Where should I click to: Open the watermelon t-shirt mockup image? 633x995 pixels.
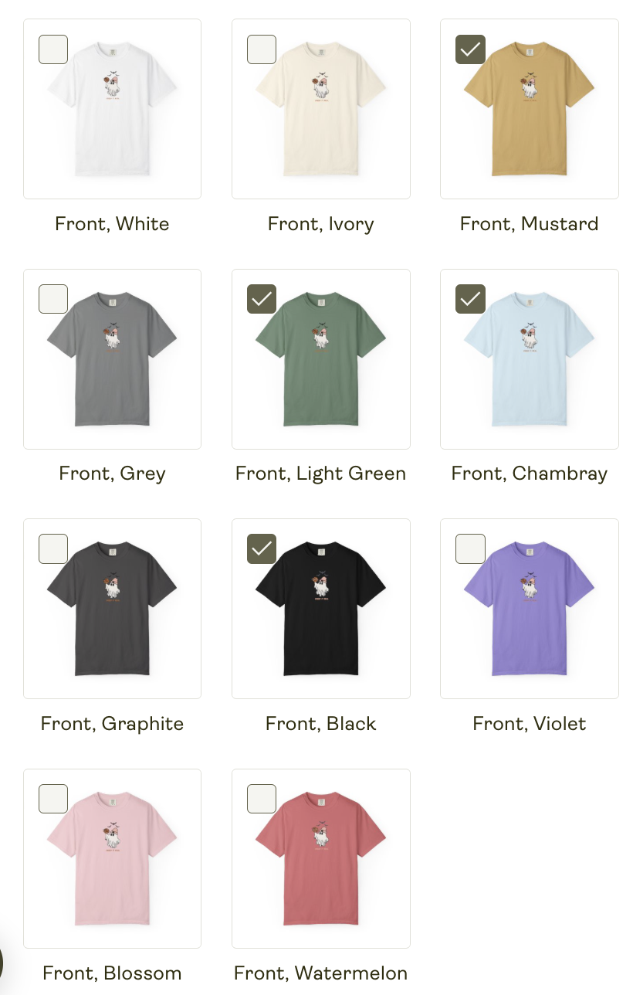pos(321,858)
